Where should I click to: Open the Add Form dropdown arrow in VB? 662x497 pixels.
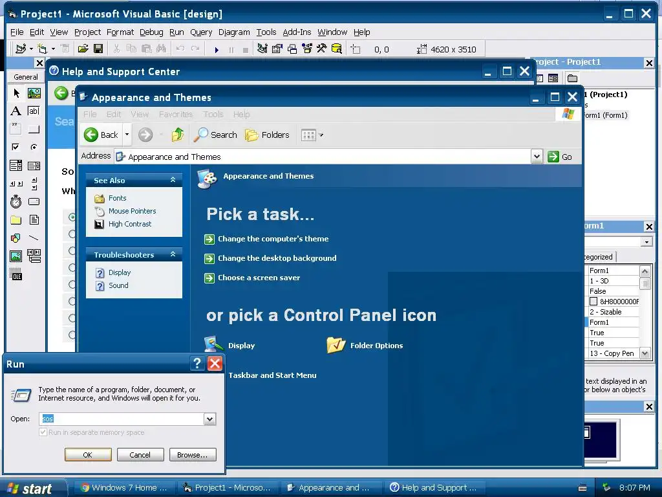pyautogui.click(x=53, y=49)
